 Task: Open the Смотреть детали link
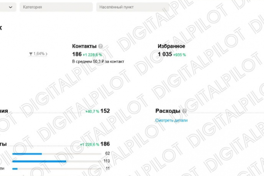pyautogui.click(x=171, y=120)
